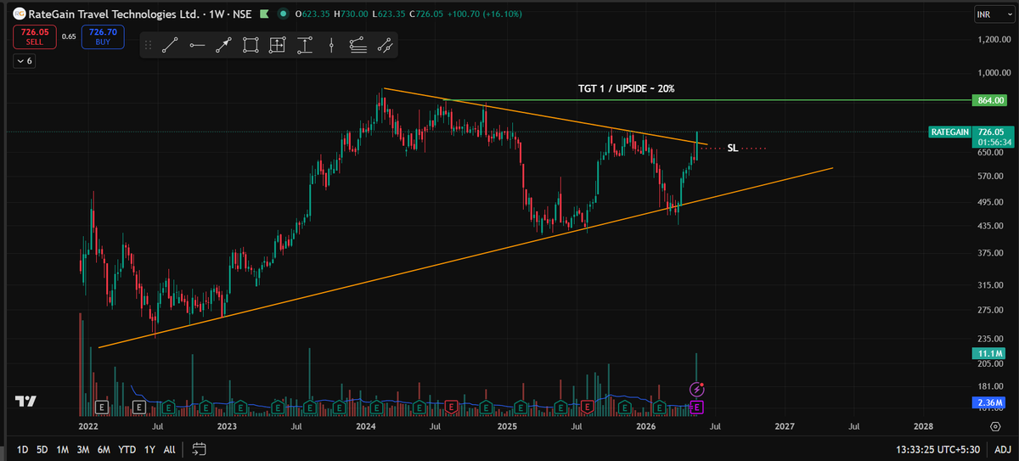Viewport: 1019px width, 461px height.
Task: Grab the drawing toolbar drag handle
Action: click(149, 45)
